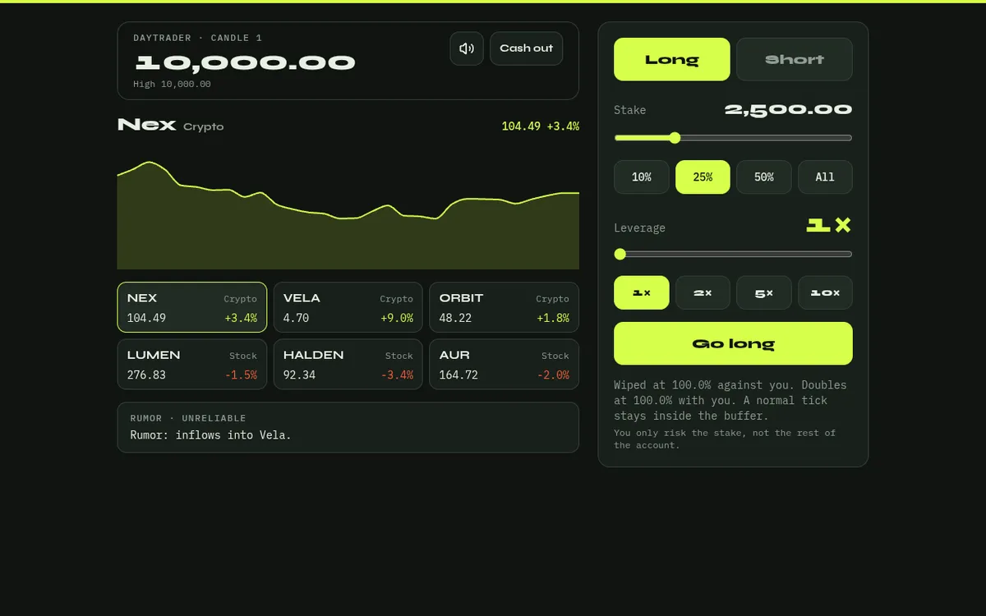Select the ORBIT crypto asset card

pyautogui.click(x=505, y=307)
